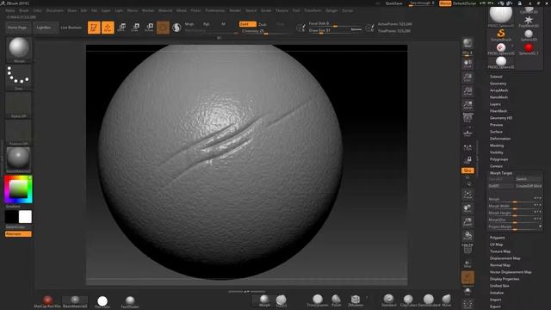Select the Move brush at bottom
The height and width of the screenshot is (310, 551).
click(447, 301)
